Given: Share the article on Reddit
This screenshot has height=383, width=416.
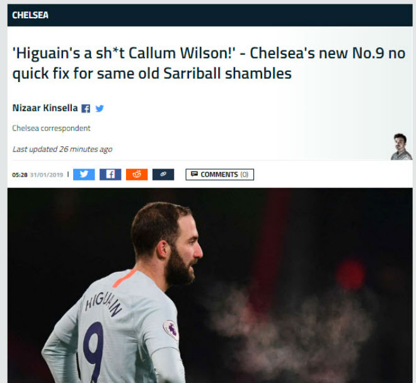Looking at the screenshot, I should coord(137,175).
